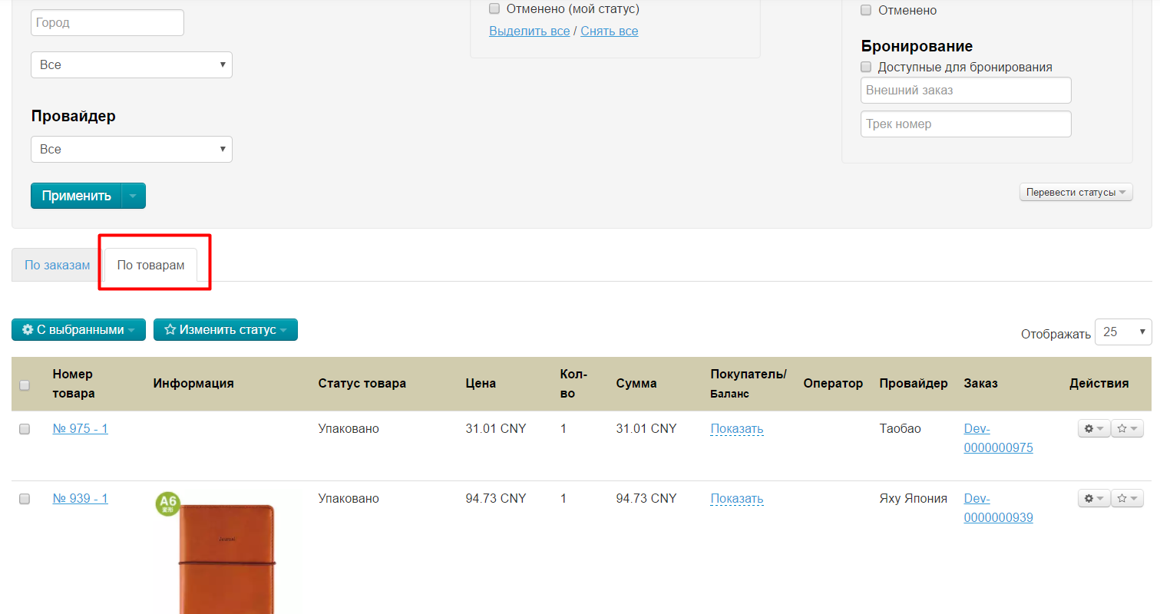Click gear icon for item № 975 - 1
This screenshot has width=1160, height=614.
click(1093, 429)
